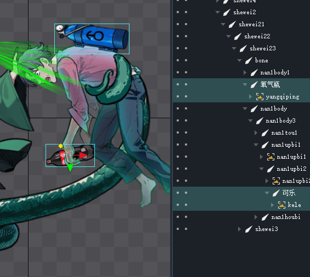Click the bone icon of nan1houbi
The height and width of the screenshot is (277, 310).
point(265,217)
